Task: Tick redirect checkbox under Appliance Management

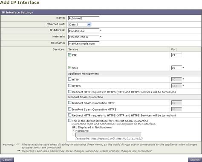Action: pos(69,91)
